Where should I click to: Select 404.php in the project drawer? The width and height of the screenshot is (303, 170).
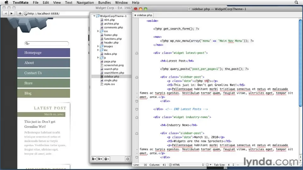click(x=109, y=20)
